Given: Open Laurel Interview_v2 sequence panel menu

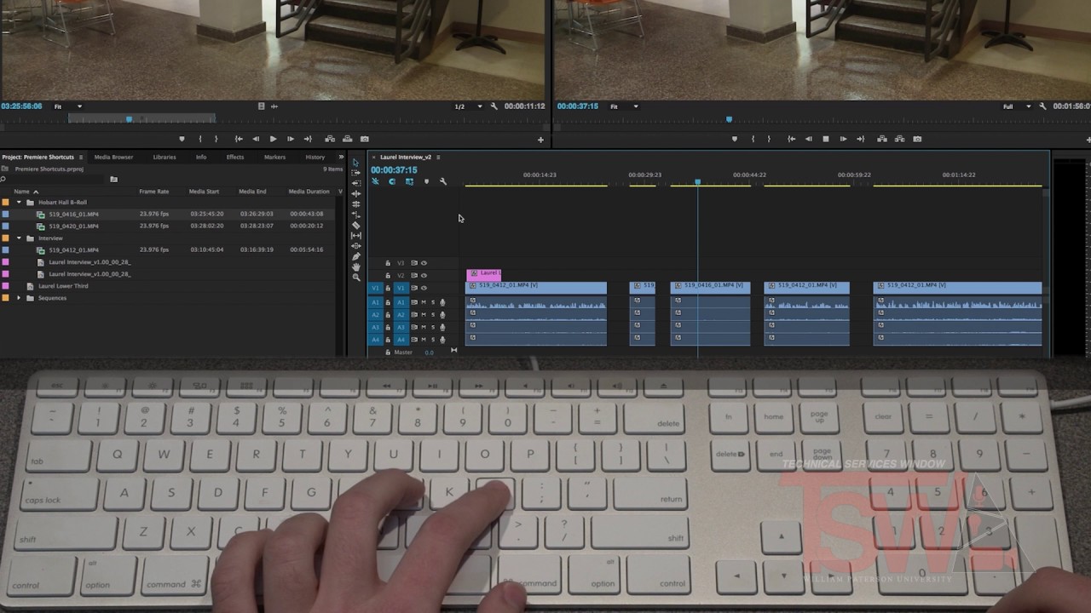Looking at the screenshot, I should point(438,157).
